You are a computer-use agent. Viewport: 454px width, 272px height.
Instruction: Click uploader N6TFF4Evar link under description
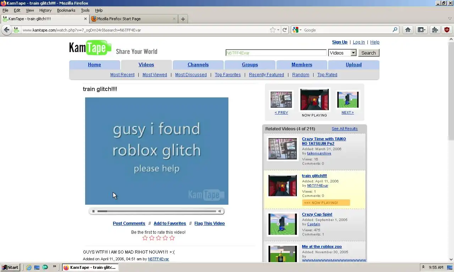pos(158,259)
